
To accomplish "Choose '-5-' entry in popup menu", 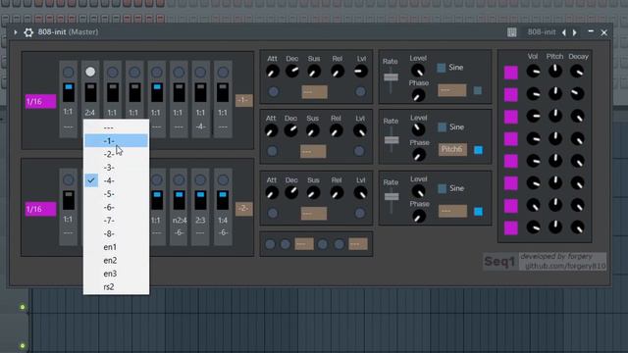I will tap(116, 194).
